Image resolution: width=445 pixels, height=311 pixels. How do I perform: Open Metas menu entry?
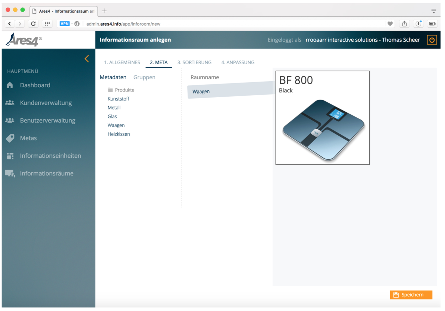coord(28,138)
